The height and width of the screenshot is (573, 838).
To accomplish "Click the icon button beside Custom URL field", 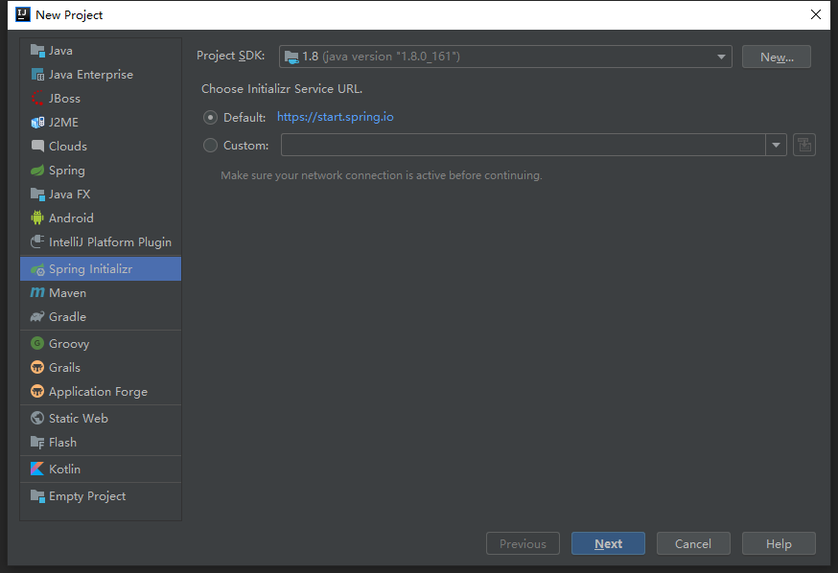I will coord(803,145).
